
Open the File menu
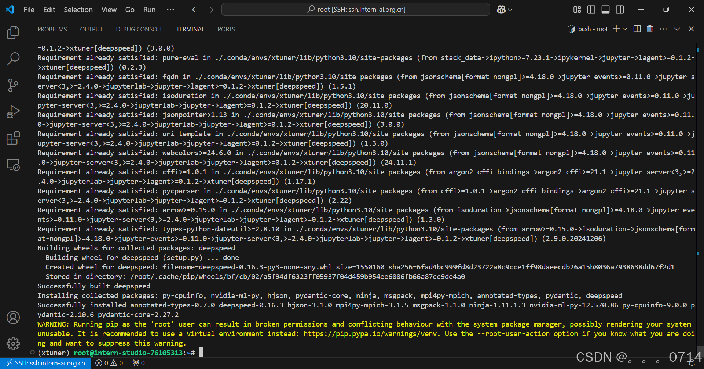pyautogui.click(x=29, y=10)
